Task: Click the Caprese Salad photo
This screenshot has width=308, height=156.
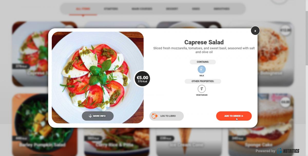Action: pyautogui.click(x=98, y=77)
